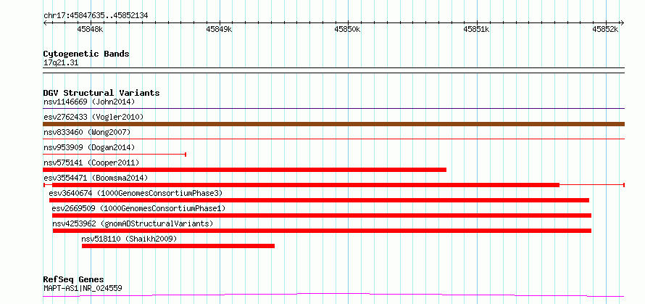Click the red gnomADStructuralVariants bar
The width and height of the screenshot is (645, 304).
(x=322, y=231)
